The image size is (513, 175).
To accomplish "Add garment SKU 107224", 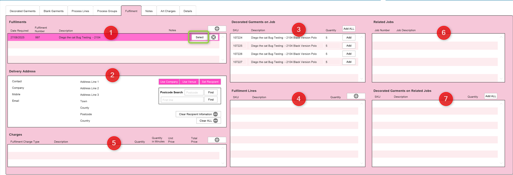I will pyautogui.click(x=349, y=37).
